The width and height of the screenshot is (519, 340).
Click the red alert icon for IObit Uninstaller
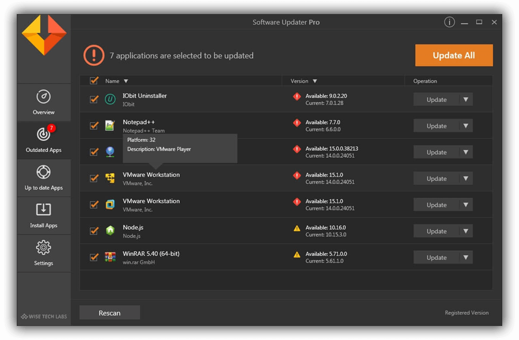[x=297, y=96]
